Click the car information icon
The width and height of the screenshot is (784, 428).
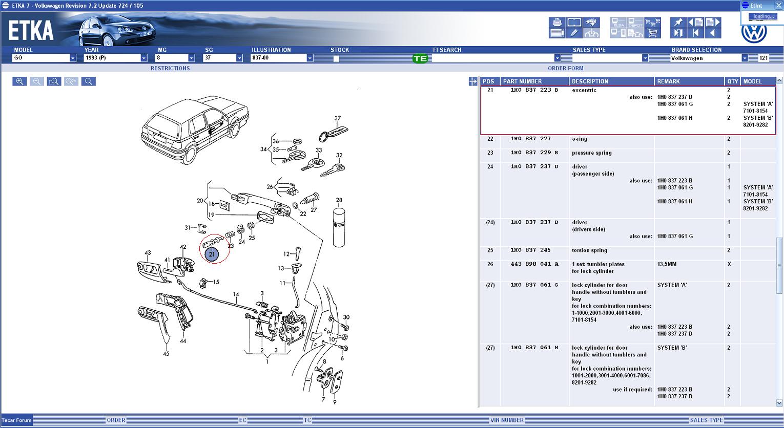point(591,33)
